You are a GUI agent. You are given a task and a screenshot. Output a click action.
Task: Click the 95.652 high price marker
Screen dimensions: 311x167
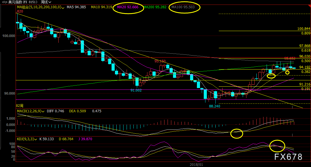click(290, 58)
